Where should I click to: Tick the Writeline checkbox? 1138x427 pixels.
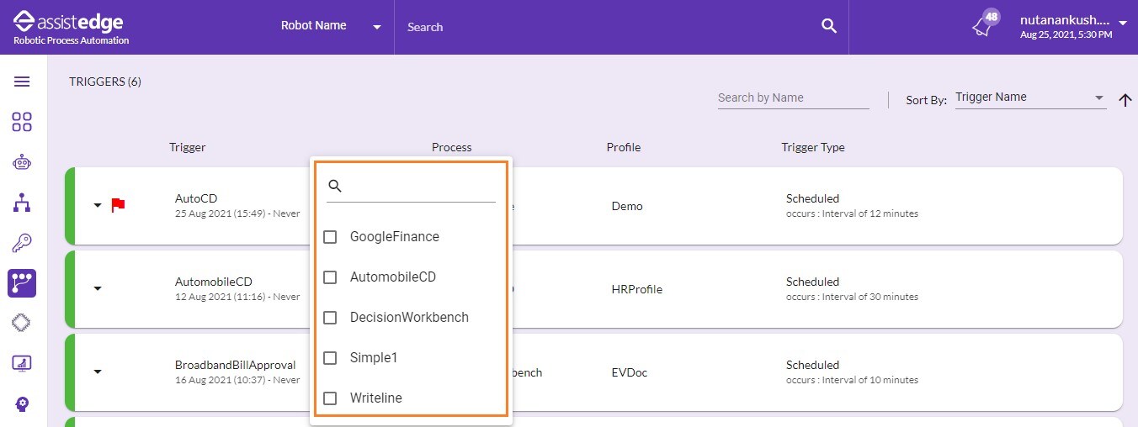(x=331, y=398)
